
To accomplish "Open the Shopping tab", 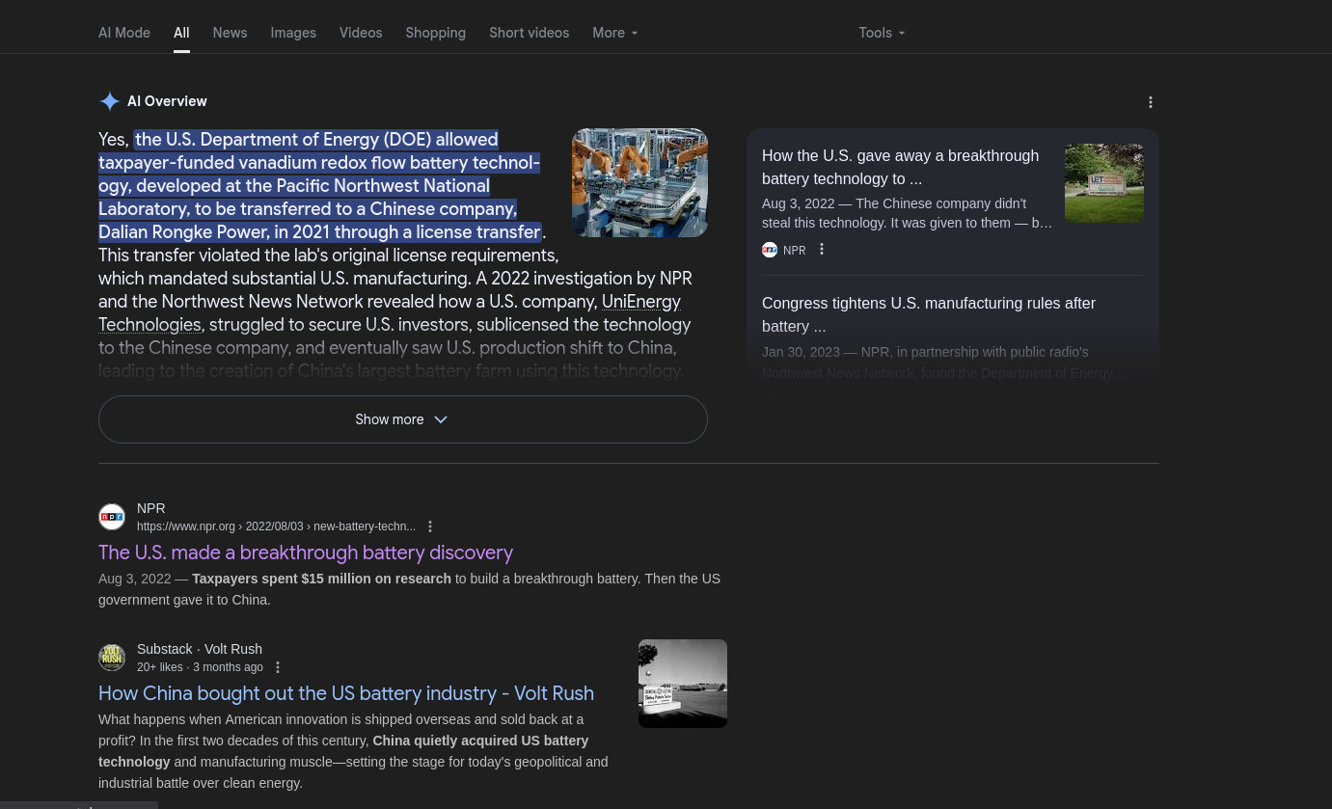I will [x=435, y=33].
